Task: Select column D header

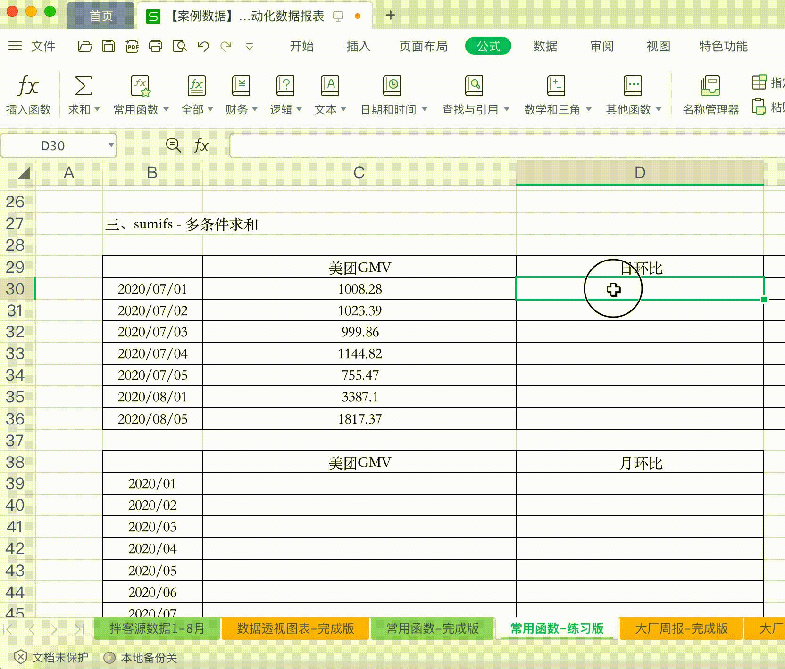Action: click(x=640, y=172)
